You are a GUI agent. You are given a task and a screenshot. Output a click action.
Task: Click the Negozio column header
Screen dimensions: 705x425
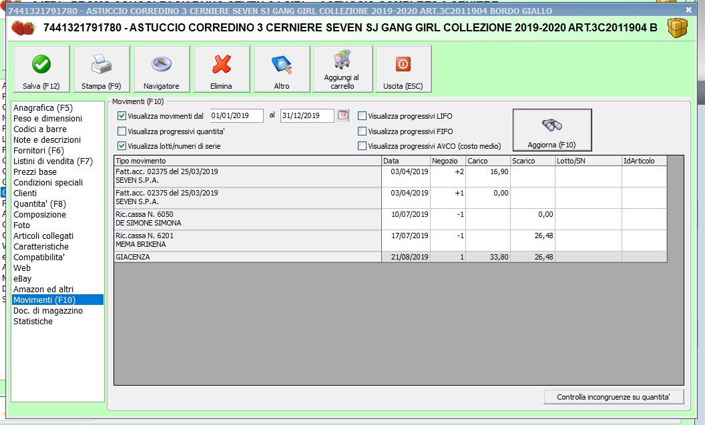point(448,161)
